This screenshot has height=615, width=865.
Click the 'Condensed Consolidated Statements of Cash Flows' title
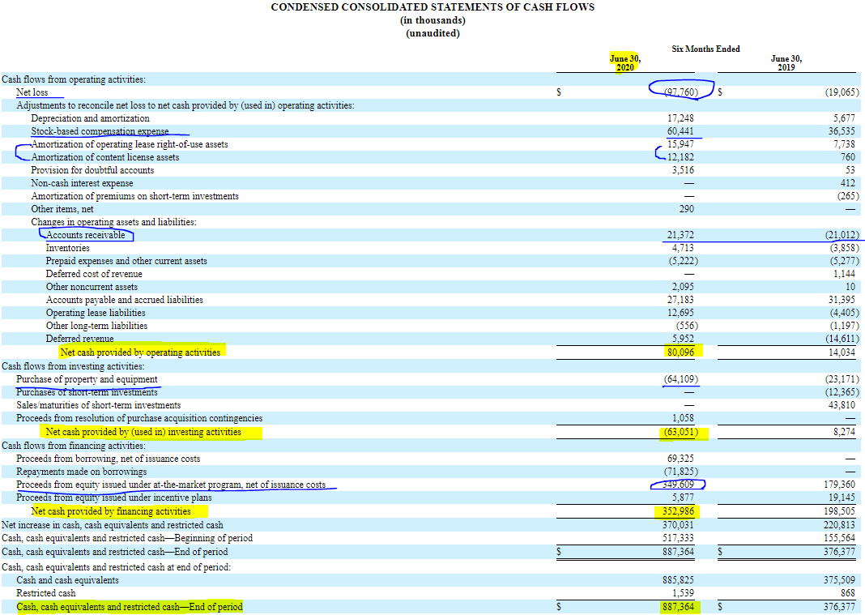432,7
